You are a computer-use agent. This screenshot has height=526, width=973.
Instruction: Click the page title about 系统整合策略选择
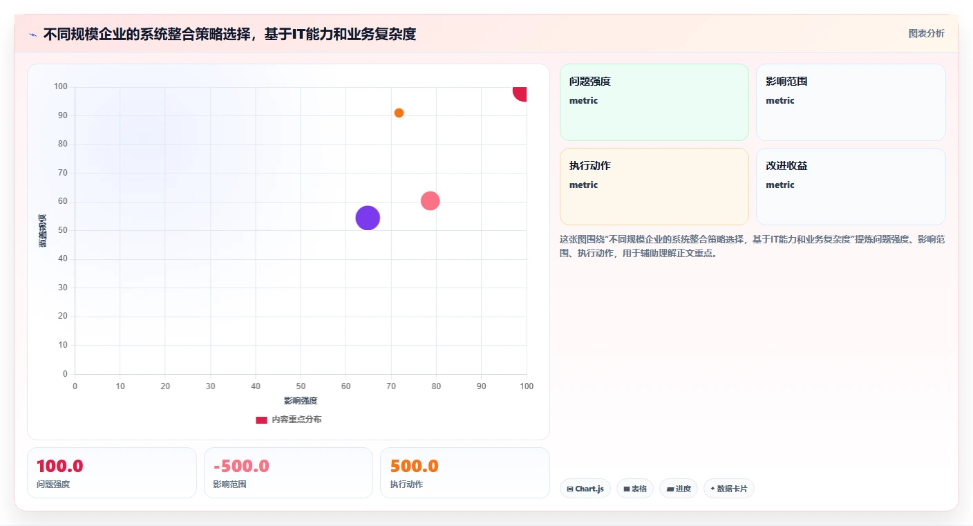pos(229,34)
